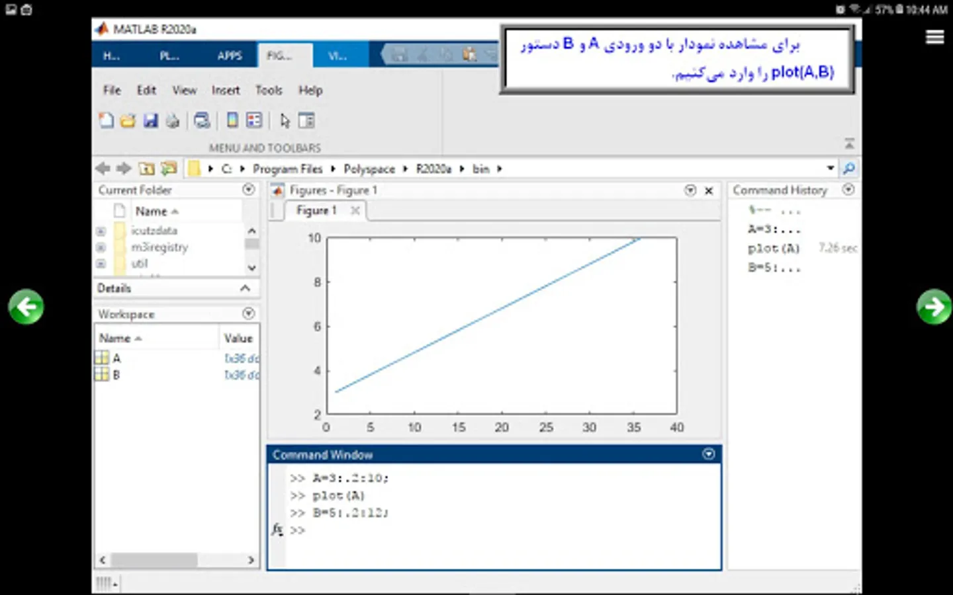The width and height of the screenshot is (953, 595).
Task: Select the m3iregistry folder name
Action: [159, 247]
